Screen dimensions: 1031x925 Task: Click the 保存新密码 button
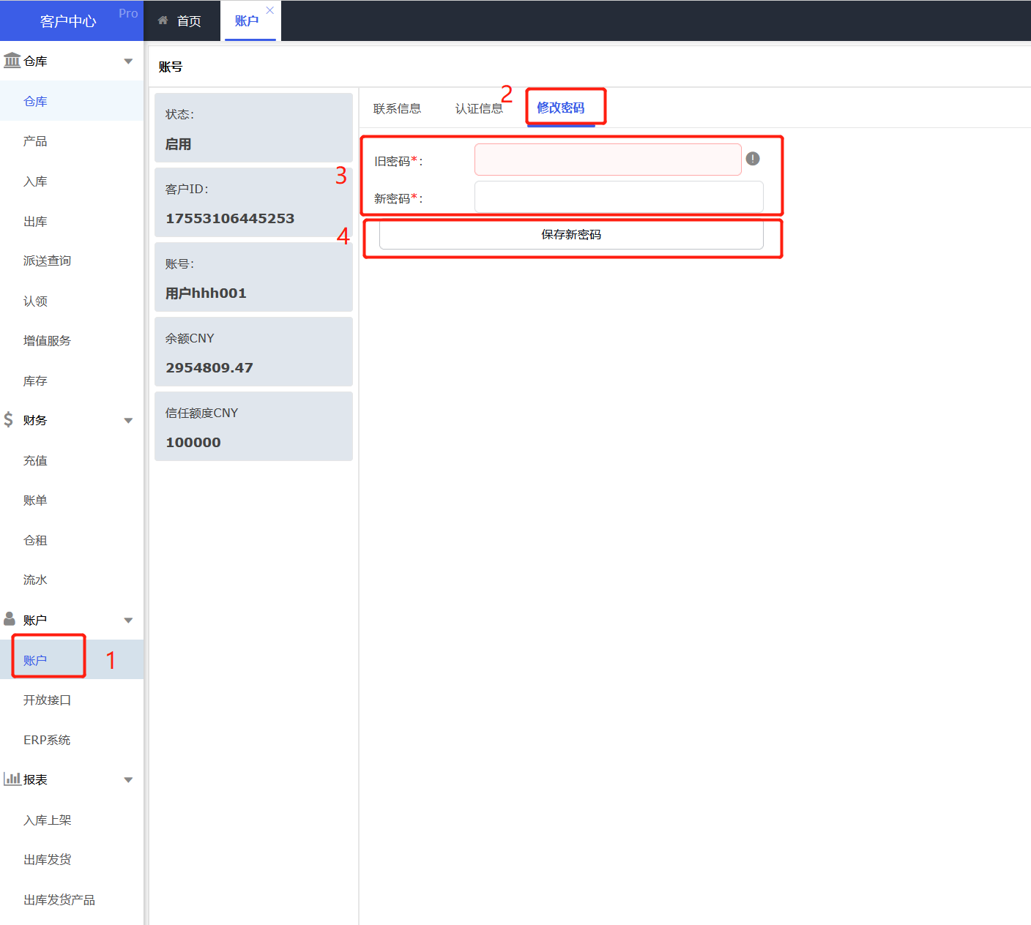click(x=571, y=234)
